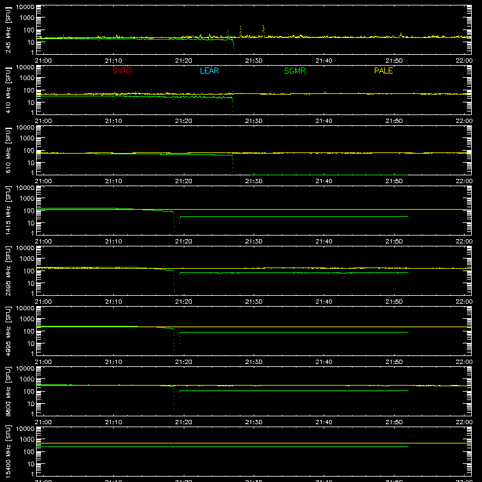Click the 21:00 time tick of 8800 MHz plot

(x=43, y=422)
